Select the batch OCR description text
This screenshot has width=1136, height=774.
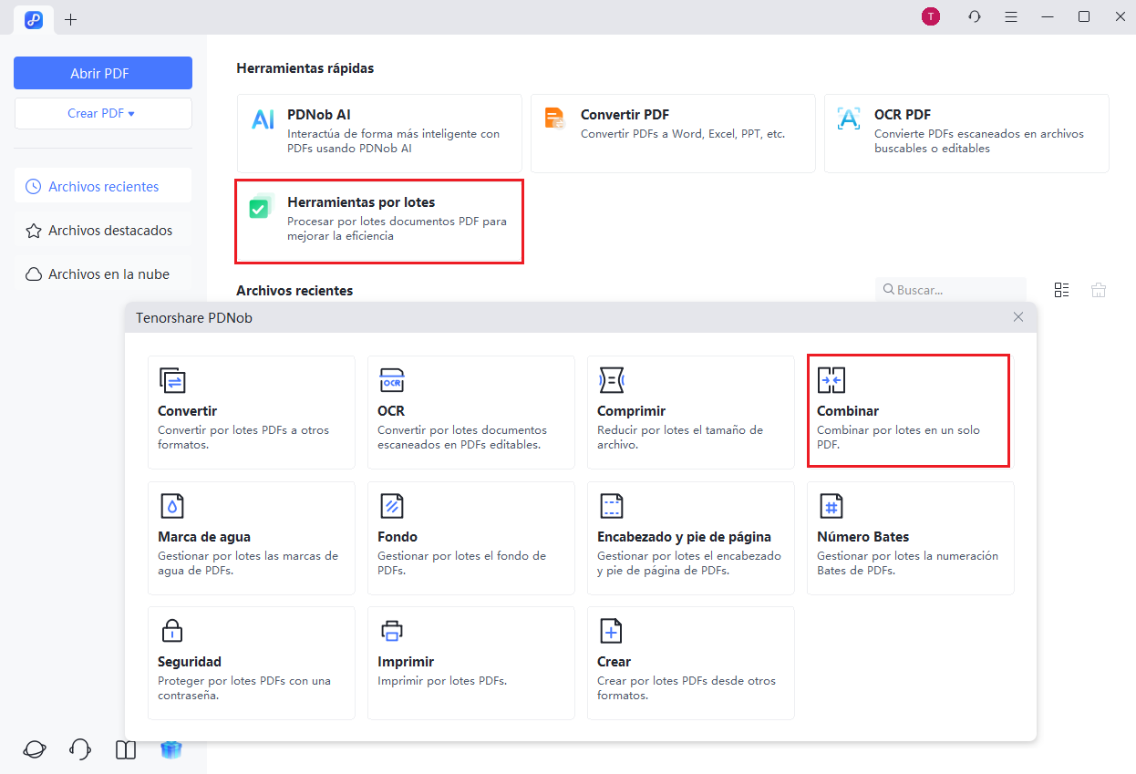(x=462, y=437)
